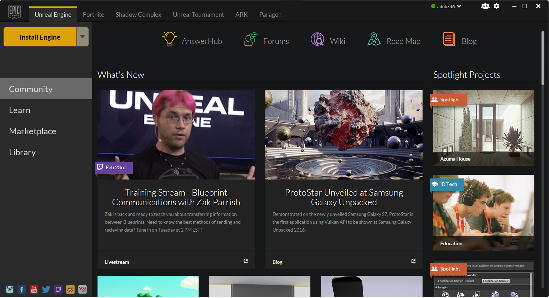
Task: Open the Instagram social icon
Action: pyautogui.click(x=10, y=289)
